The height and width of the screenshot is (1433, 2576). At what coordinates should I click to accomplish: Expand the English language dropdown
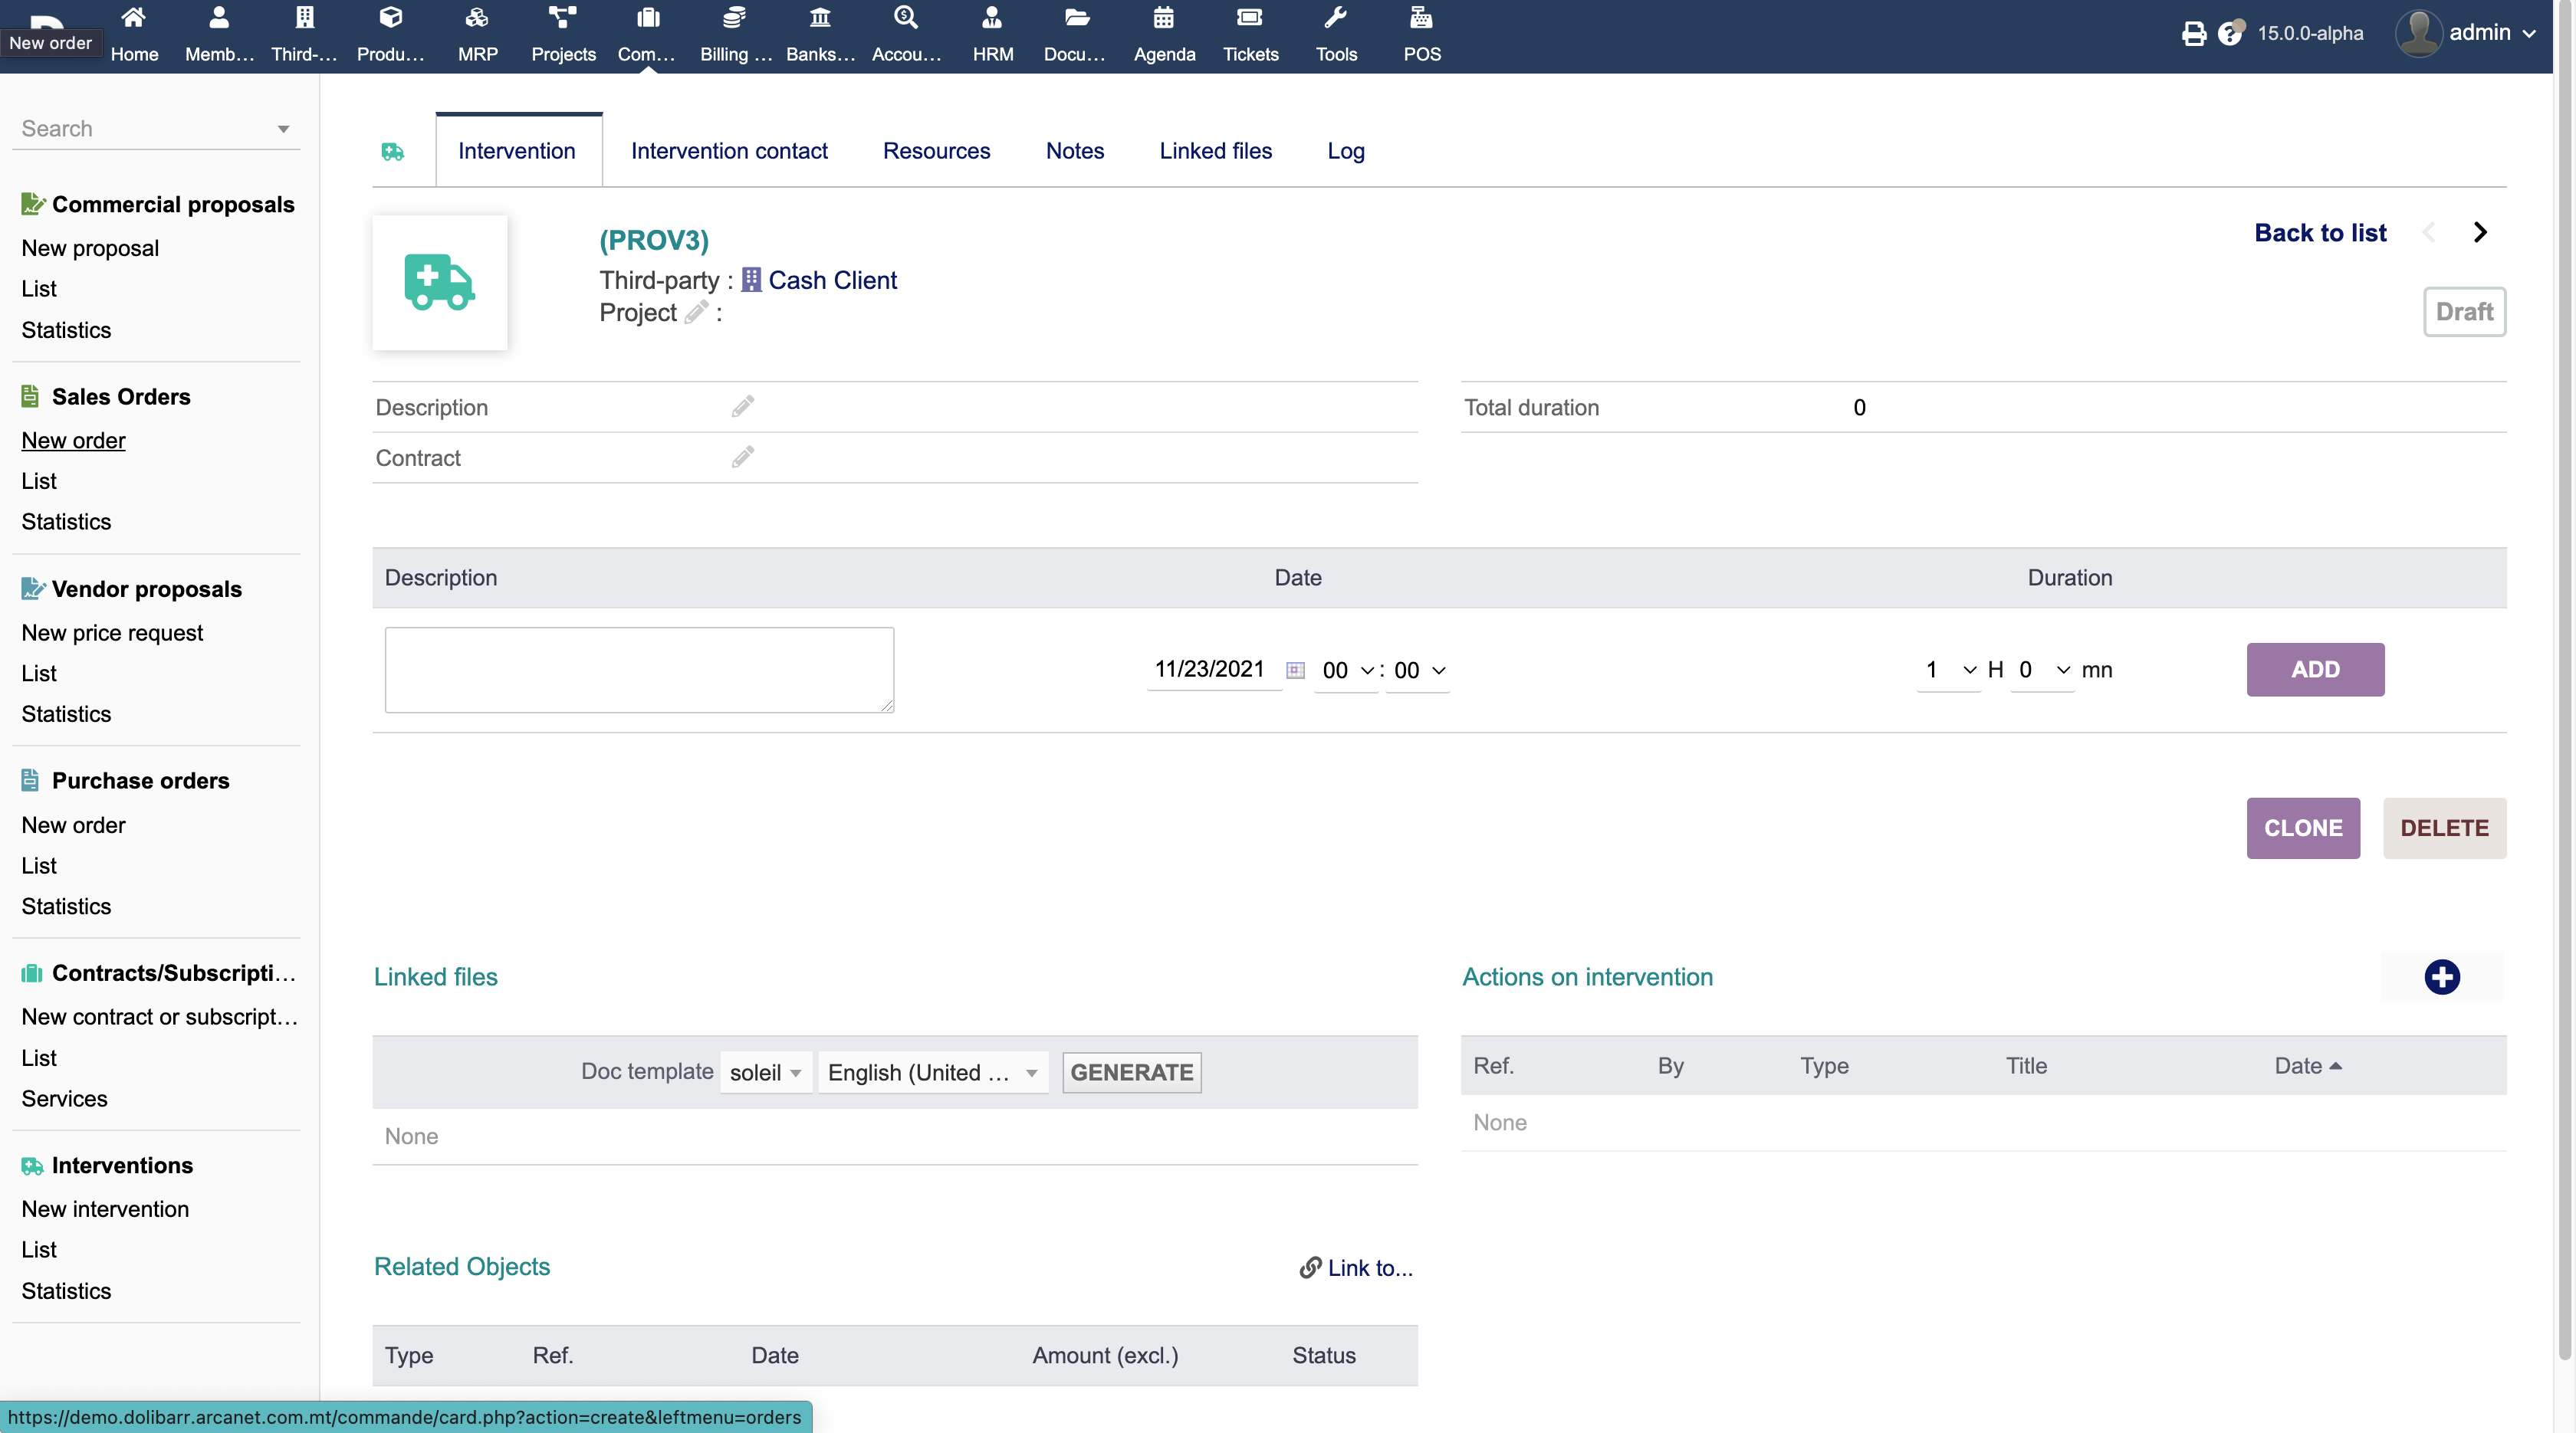pyautogui.click(x=932, y=1072)
